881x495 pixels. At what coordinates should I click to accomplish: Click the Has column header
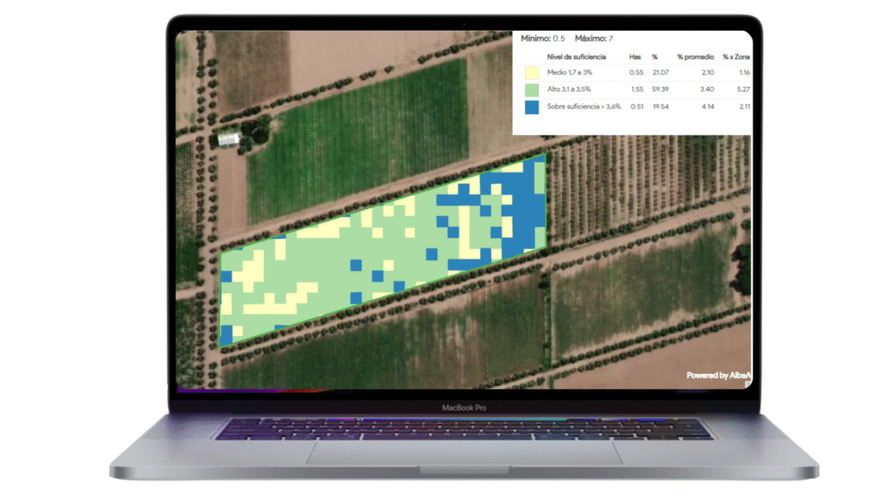click(635, 57)
